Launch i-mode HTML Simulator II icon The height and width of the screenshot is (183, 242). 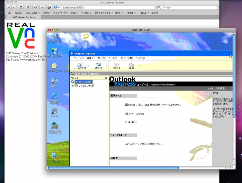pos(55,128)
